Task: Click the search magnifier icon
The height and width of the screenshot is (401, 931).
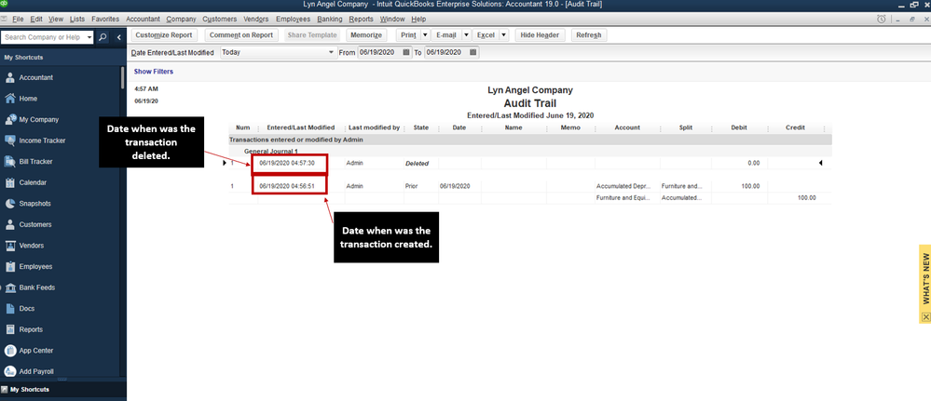Action: point(103,37)
